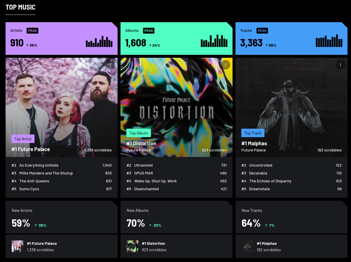Click the small Future Palace thumbnail

pyautogui.click(x=18, y=246)
